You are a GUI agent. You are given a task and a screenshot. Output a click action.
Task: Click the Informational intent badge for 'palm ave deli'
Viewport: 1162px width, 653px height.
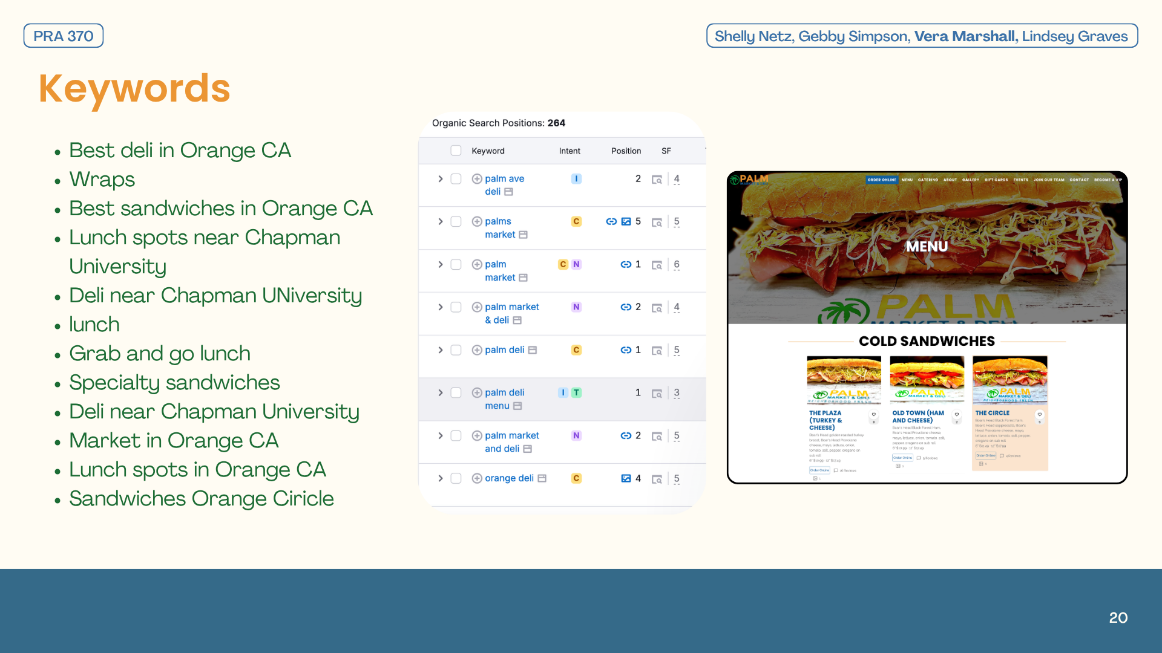576,179
